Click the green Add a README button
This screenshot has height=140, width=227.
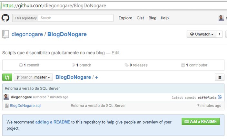201,122
